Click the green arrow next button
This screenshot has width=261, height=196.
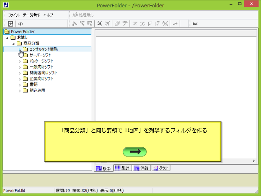135,152
